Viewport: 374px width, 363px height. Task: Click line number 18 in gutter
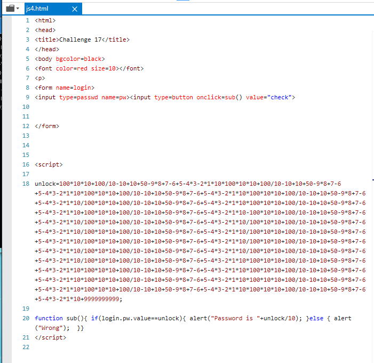click(26, 184)
